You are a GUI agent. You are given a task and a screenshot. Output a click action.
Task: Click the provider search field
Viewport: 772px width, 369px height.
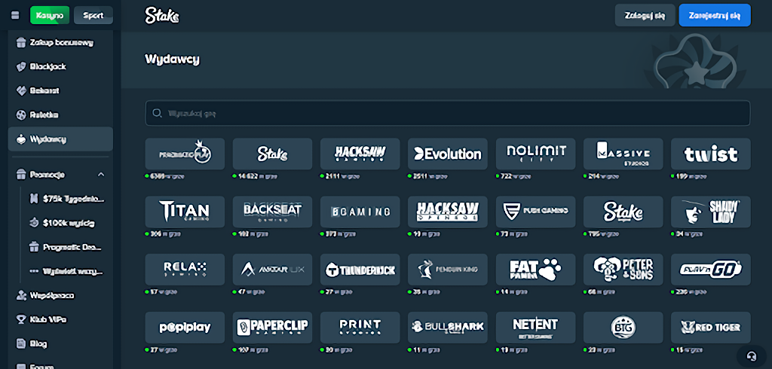[447, 113]
